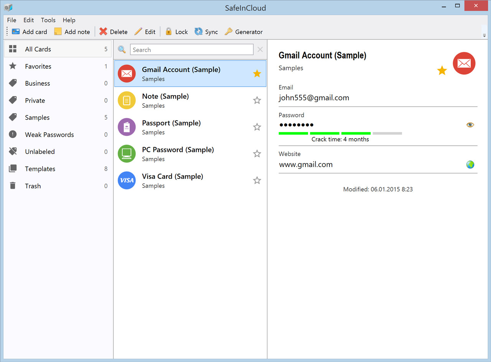Screen dimensions: 491x362
Task: Click the yellow Note card icon
Action: coord(127,100)
